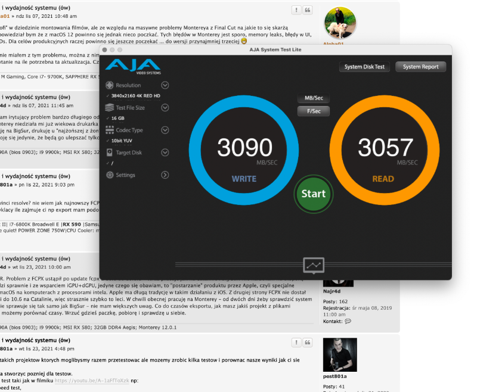This screenshot has height=392, width=477.
Task: Select the 3840x2160 4K RED HD option
Action: tap(136, 96)
